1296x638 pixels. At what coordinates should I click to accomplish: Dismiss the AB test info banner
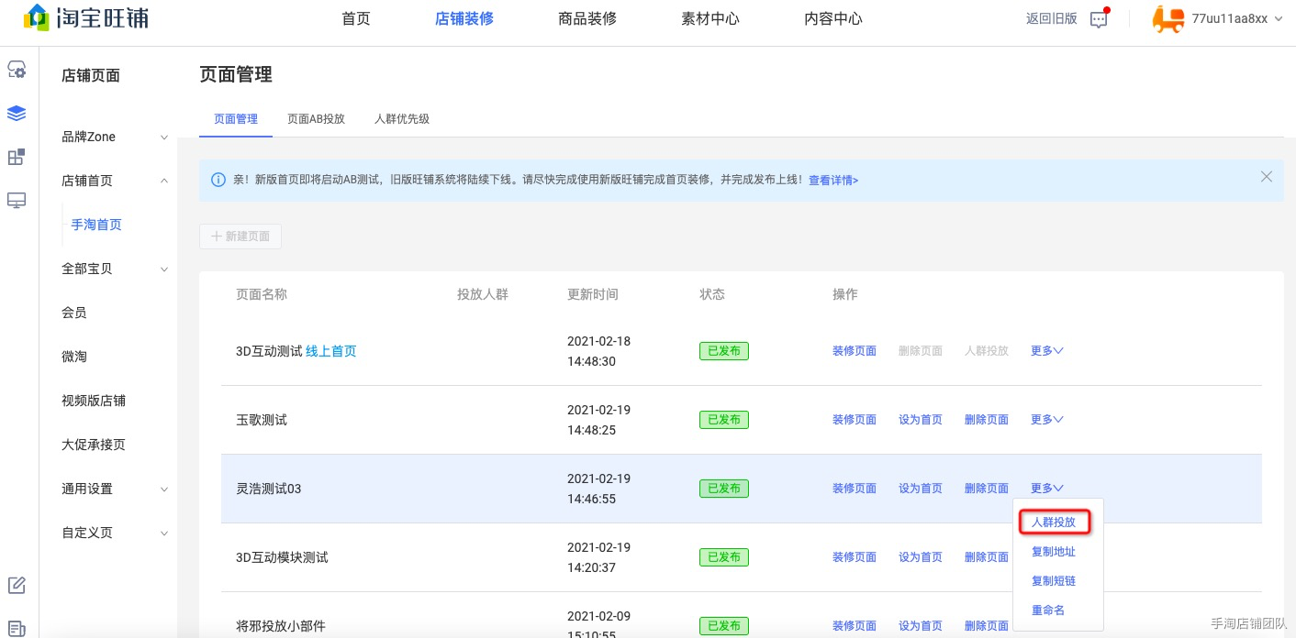click(x=1267, y=177)
